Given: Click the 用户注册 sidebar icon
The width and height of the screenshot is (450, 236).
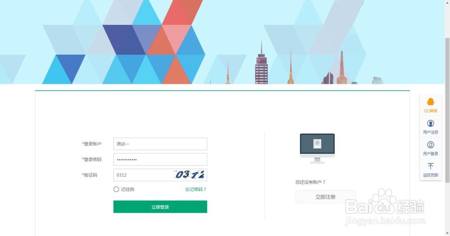Looking at the screenshot, I should pyautogui.click(x=430, y=123).
